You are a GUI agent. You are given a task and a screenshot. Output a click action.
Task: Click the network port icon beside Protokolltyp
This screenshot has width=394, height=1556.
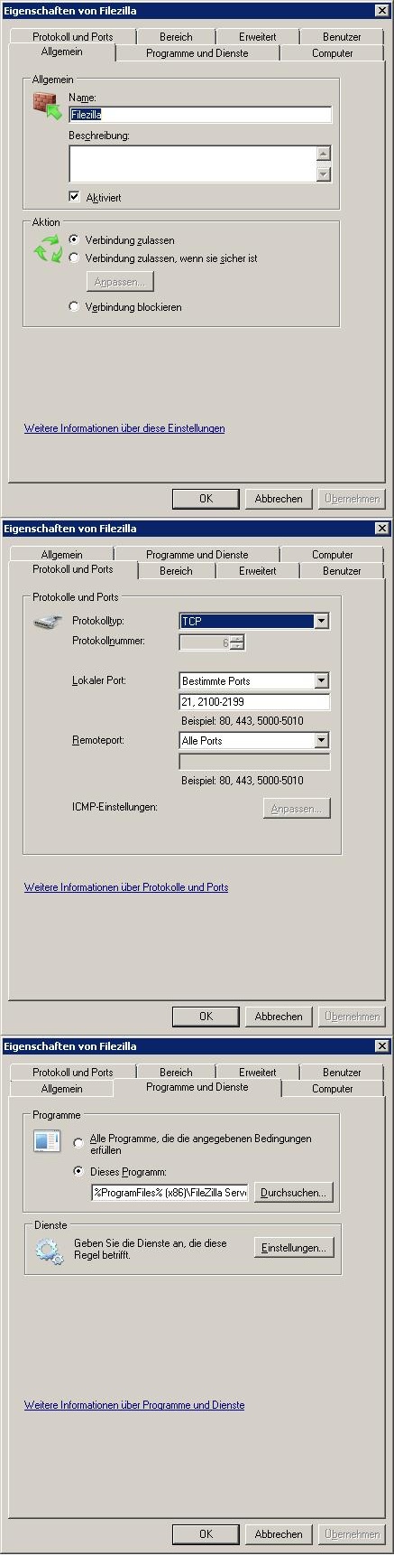[x=47, y=623]
